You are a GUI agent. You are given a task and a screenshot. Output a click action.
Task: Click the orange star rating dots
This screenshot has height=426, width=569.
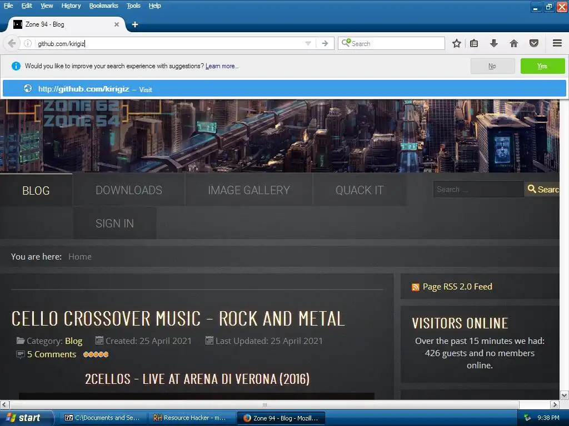tap(96, 354)
